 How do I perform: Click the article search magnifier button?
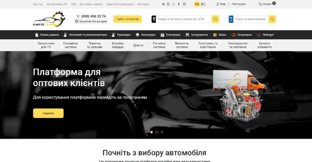[x=215, y=19]
